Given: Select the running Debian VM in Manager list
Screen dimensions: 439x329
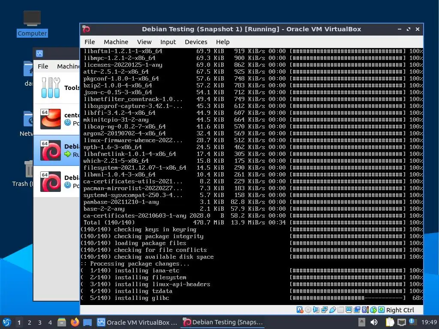Looking at the screenshot, I should [x=57, y=150].
